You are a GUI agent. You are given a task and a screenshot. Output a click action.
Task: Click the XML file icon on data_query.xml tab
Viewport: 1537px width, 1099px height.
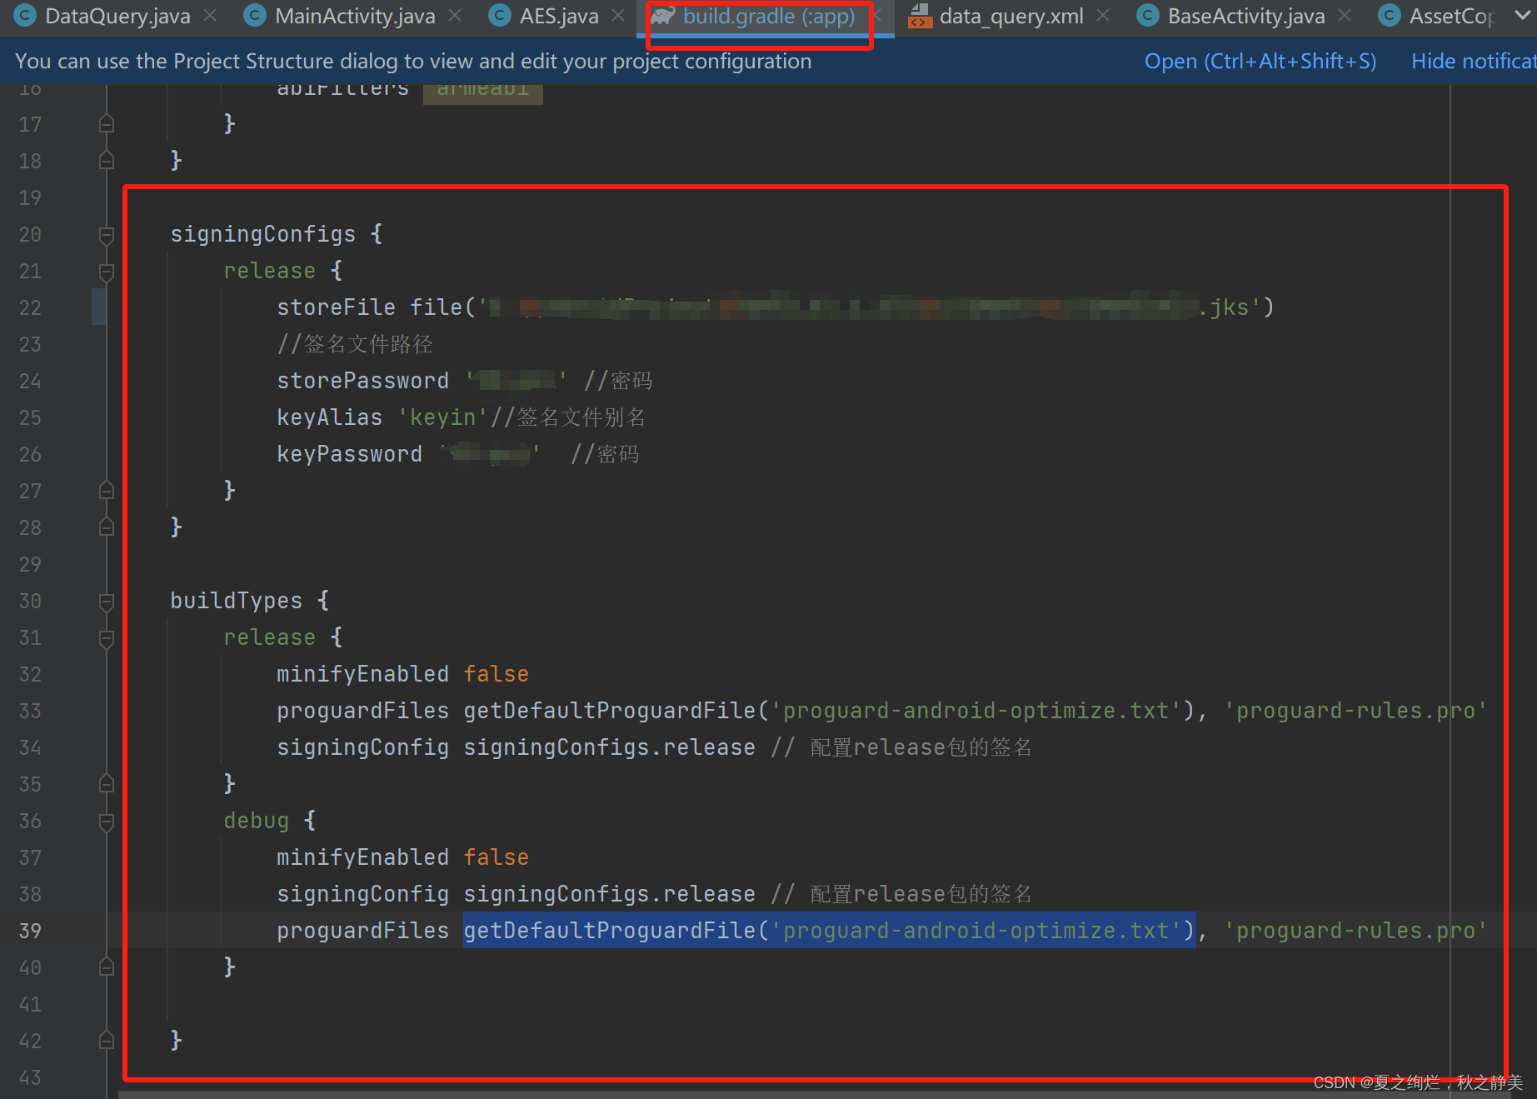pos(920,16)
